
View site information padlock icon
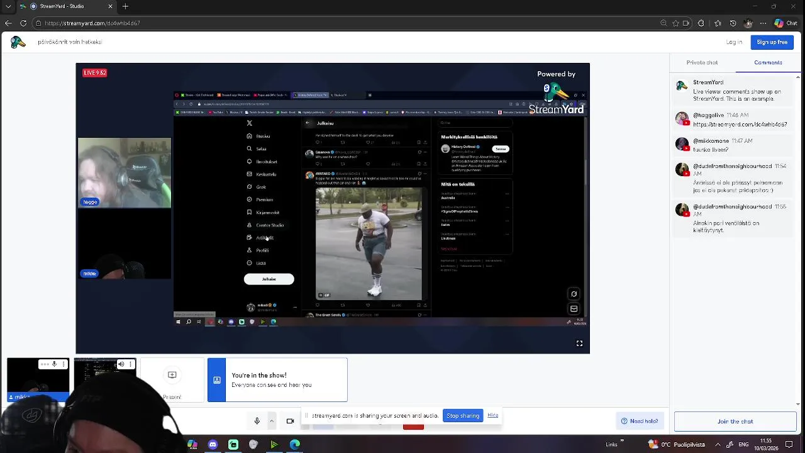point(38,23)
